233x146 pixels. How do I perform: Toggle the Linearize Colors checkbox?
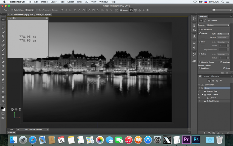pyautogui.click(x=200, y=62)
